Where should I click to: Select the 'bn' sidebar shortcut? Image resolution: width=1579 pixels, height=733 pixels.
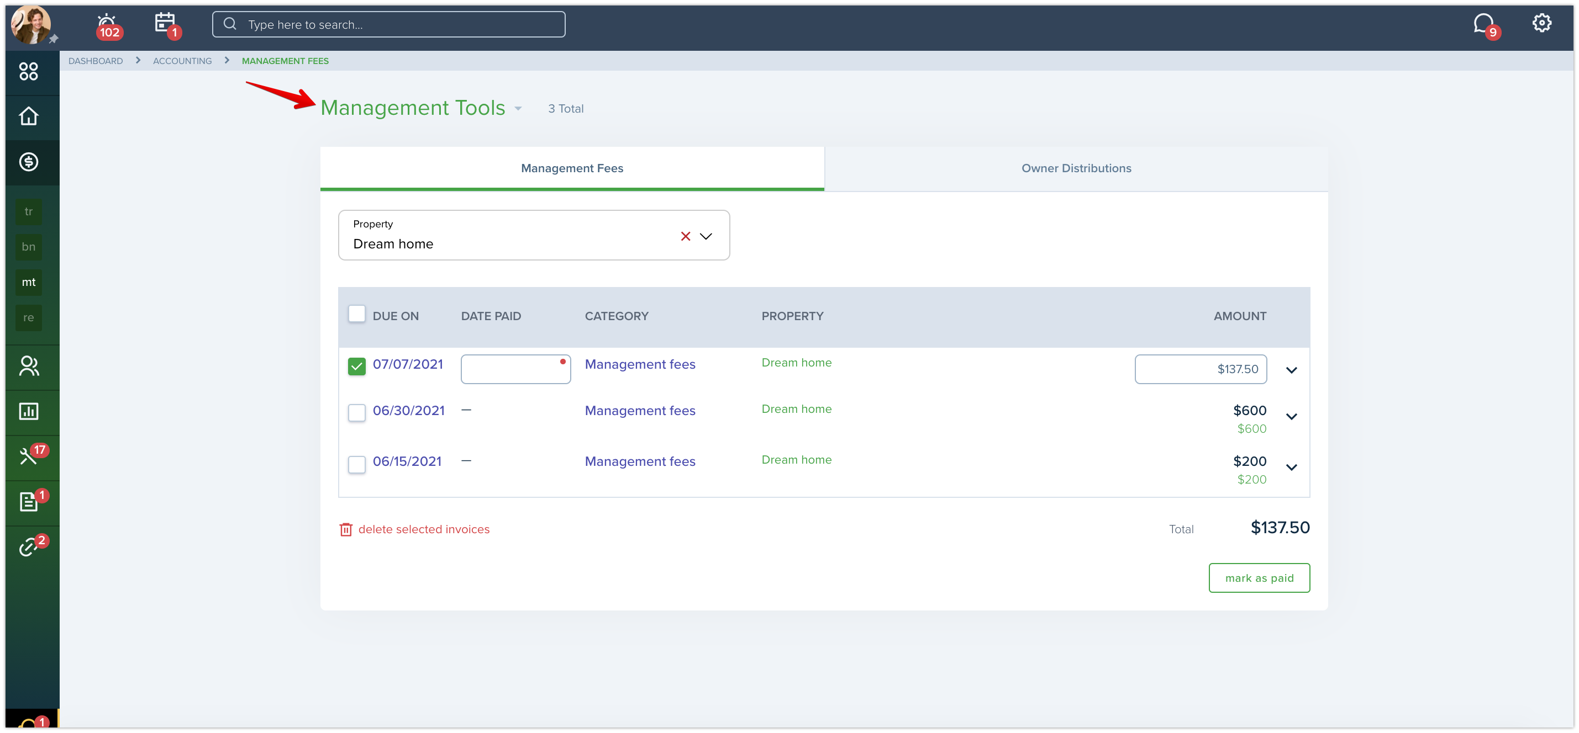tap(29, 247)
